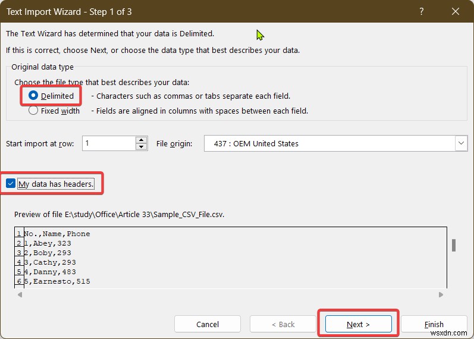Click preview row 5,Earnesto,515
Image resolution: width=474 pixels, height=339 pixels.
click(57, 281)
